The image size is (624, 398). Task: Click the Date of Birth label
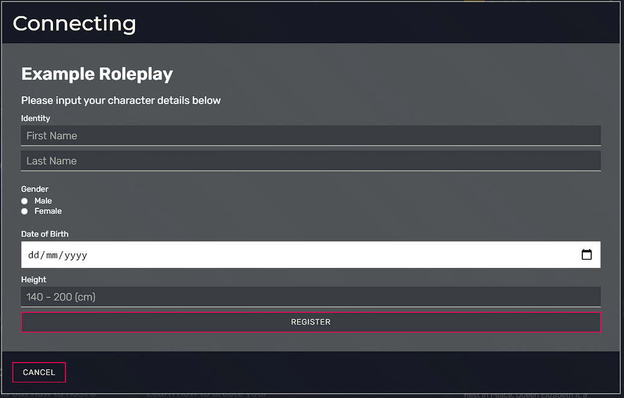pos(45,234)
